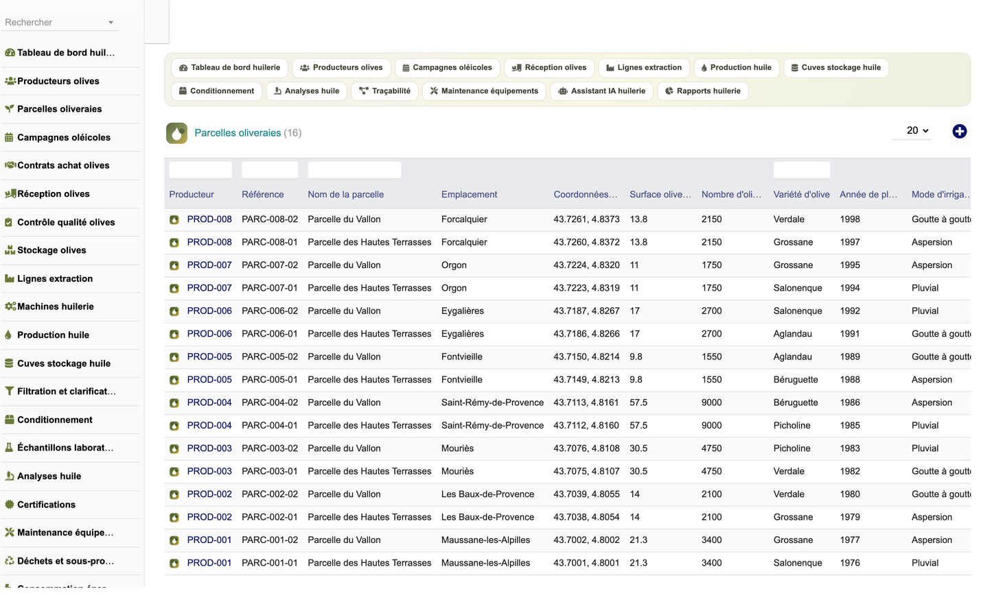Open the Tableau de bord huilerie tab
The image size is (992, 613).
tap(229, 68)
